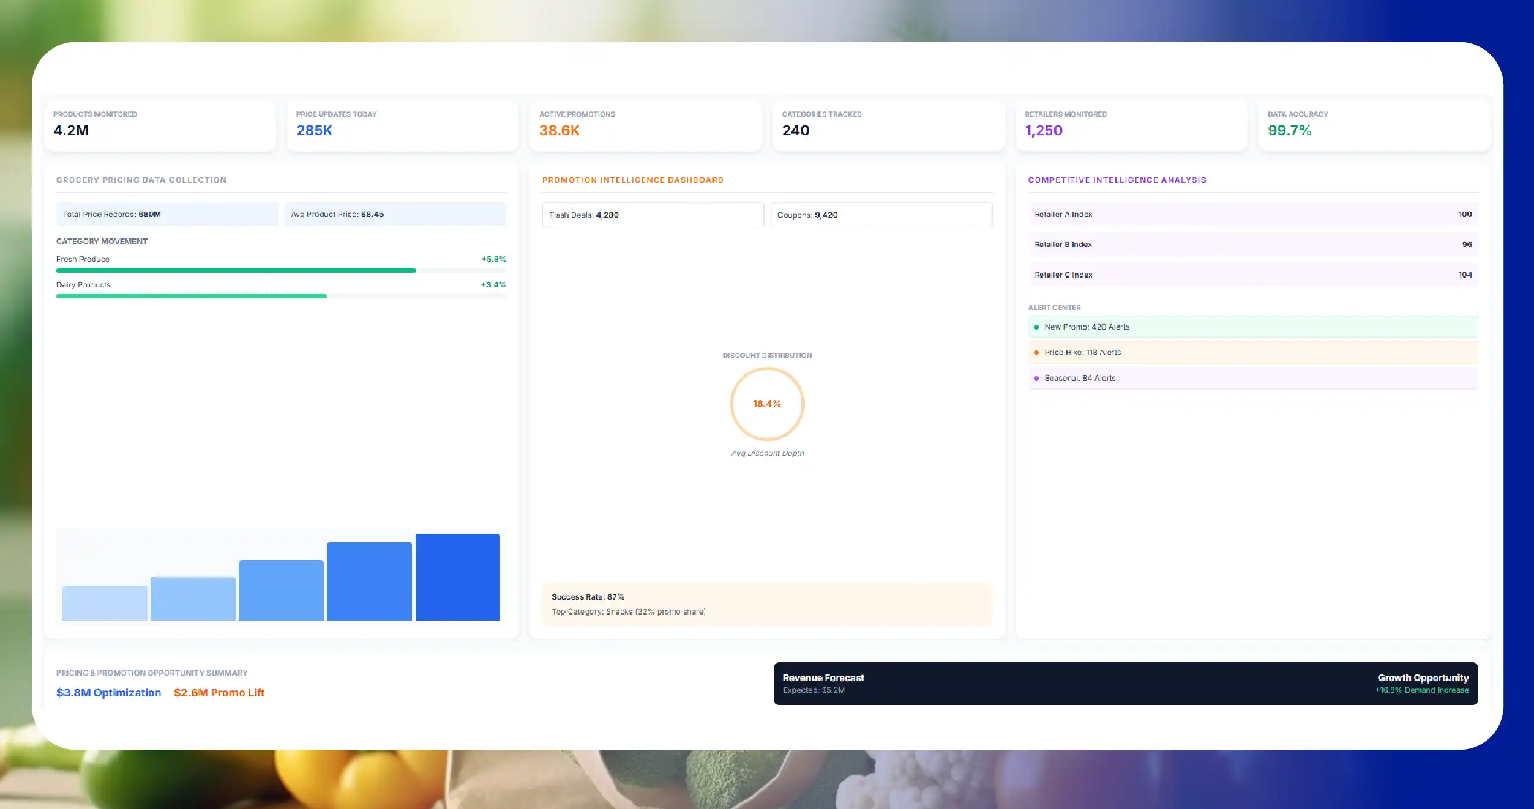This screenshot has height=809, width=1534.
Task: Click Dairy Products +3.4% value
Action: point(493,284)
